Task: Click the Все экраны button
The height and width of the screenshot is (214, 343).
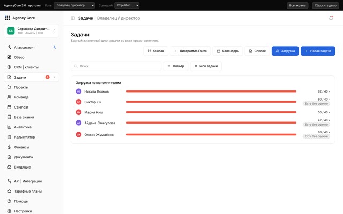Action: click(297, 5)
